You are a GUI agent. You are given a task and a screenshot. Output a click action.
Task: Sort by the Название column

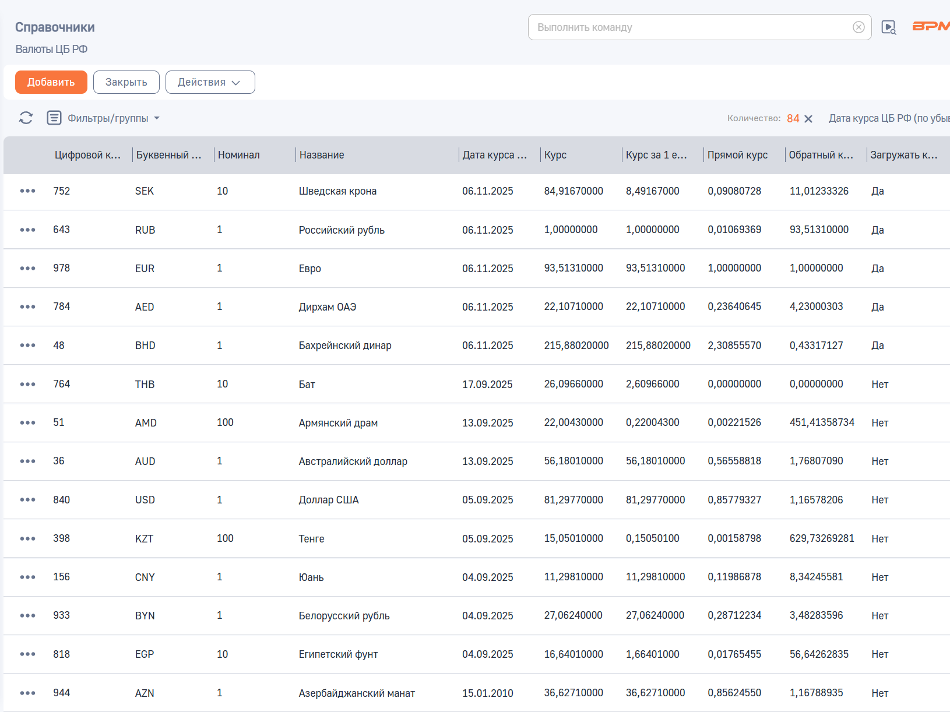click(322, 155)
